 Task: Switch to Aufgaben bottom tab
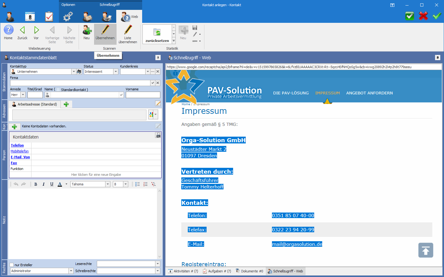(217, 271)
